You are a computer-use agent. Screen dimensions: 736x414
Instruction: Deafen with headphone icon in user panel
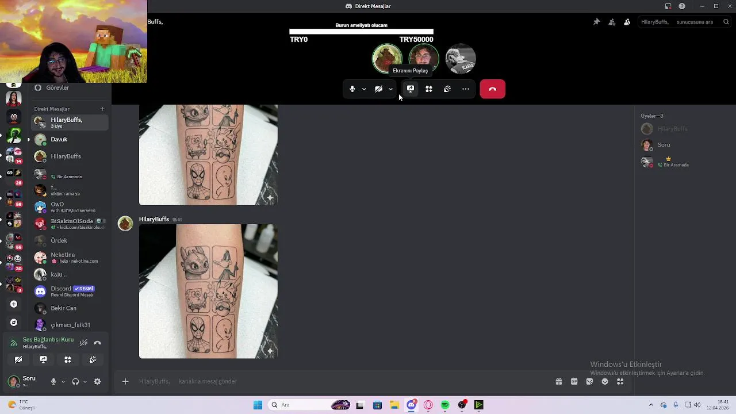tap(75, 381)
